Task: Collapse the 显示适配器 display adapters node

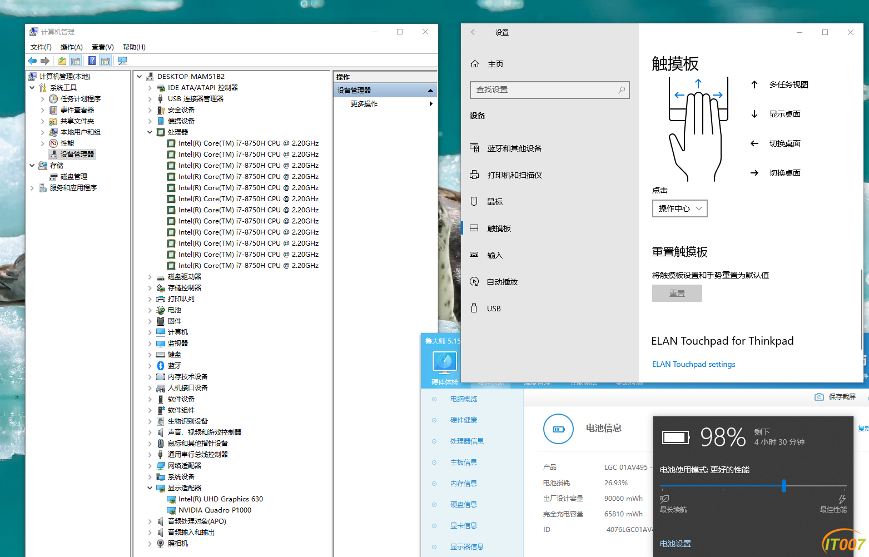Action: coord(150,488)
